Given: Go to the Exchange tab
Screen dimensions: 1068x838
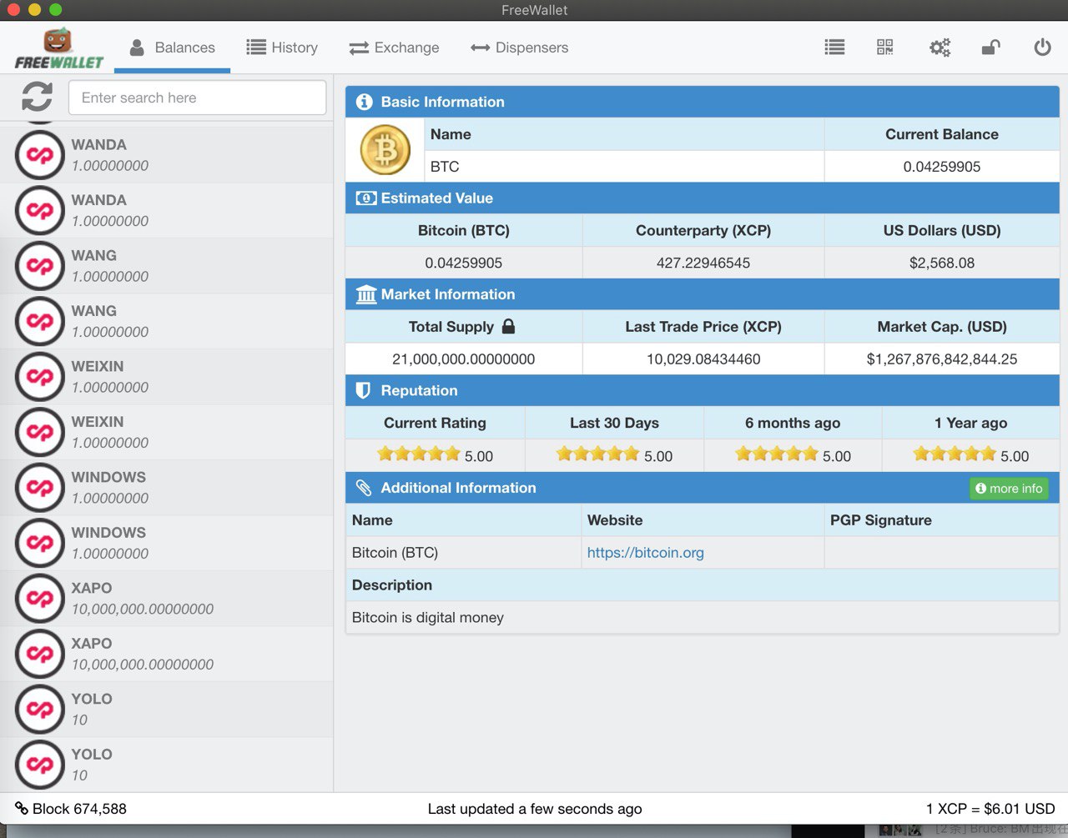Looking at the screenshot, I should 394,48.
